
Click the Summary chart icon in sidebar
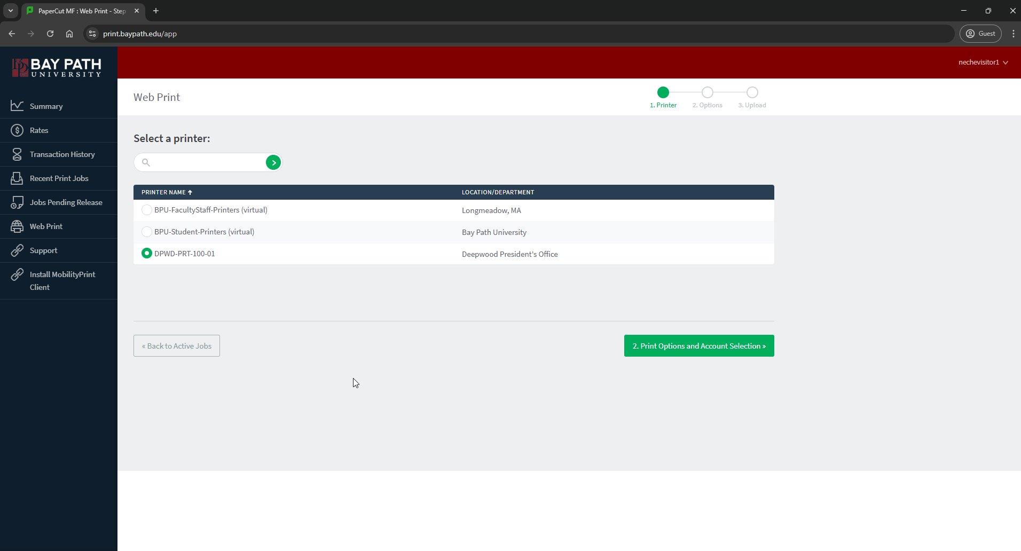tap(17, 106)
